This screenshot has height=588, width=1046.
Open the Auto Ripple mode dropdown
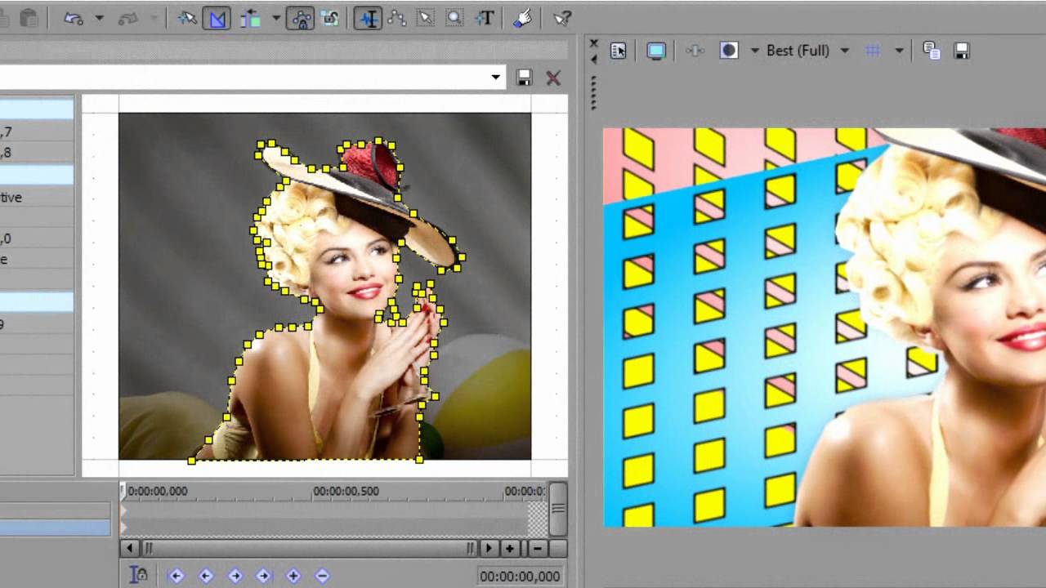pos(276,18)
